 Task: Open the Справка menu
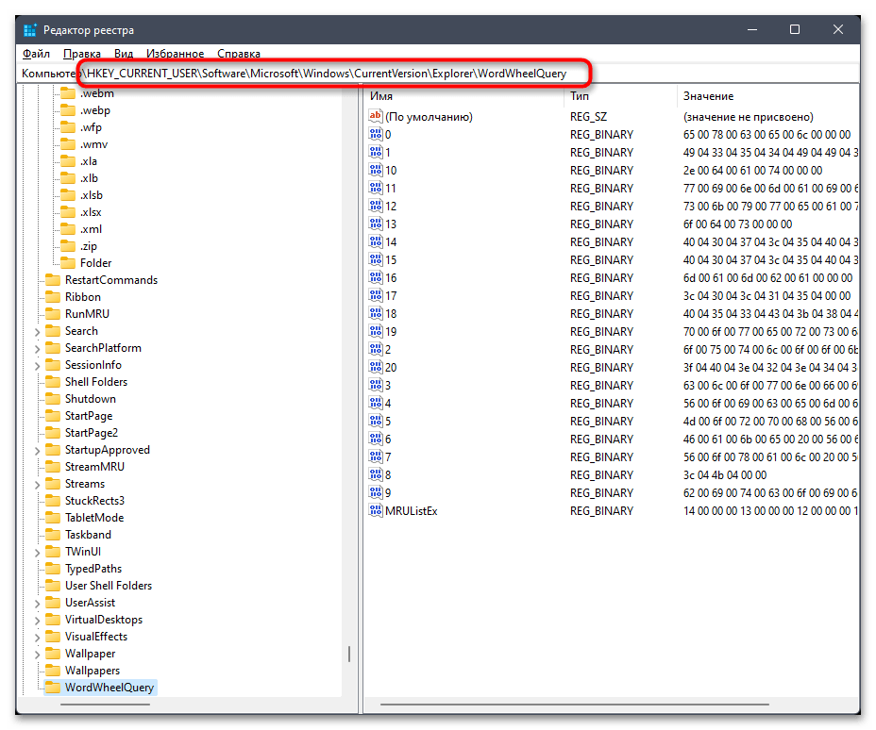(x=239, y=54)
